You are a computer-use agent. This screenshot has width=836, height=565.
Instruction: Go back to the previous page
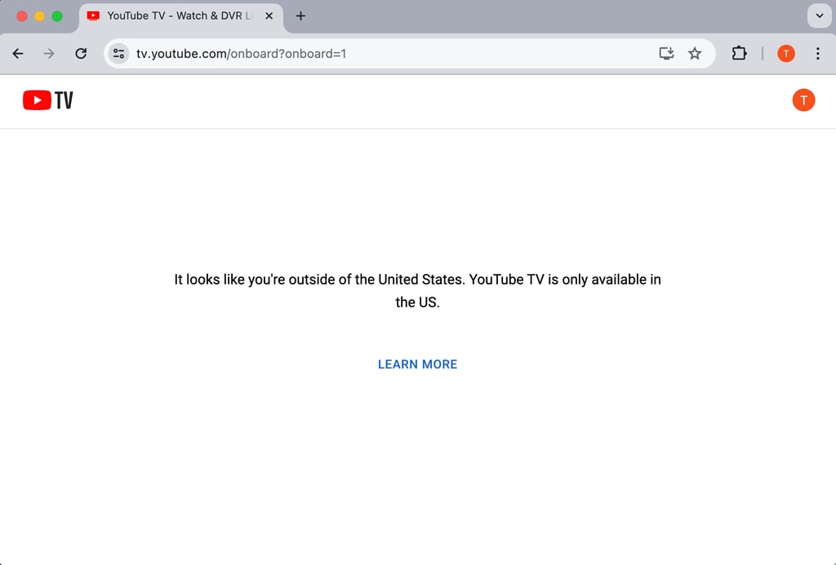18,53
